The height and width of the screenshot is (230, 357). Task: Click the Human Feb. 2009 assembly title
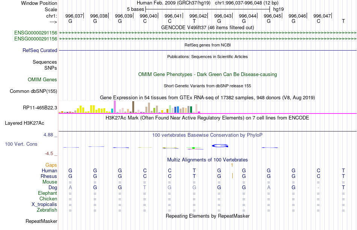coord(174,3)
